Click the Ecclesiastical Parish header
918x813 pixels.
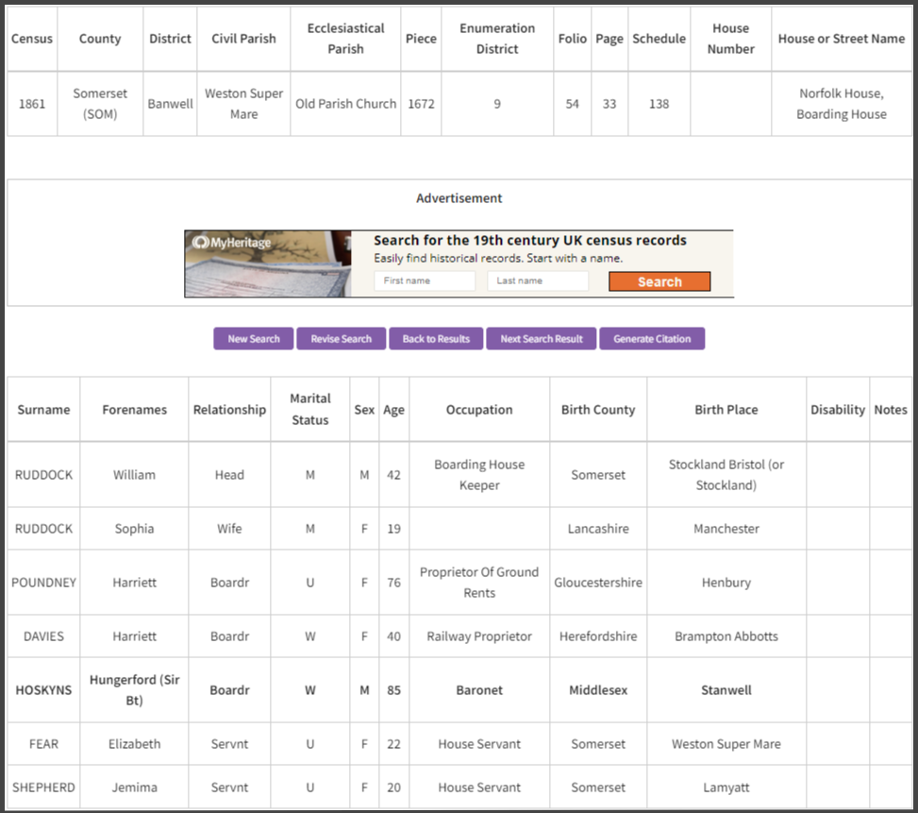346,39
